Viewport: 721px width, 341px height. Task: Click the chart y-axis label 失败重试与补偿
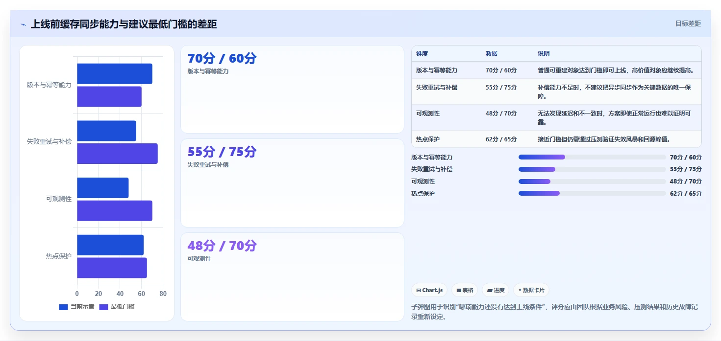click(49, 142)
